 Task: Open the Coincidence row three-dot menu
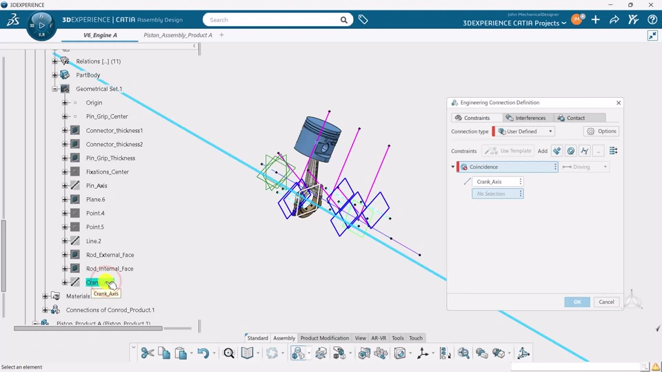click(x=555, y=167)
